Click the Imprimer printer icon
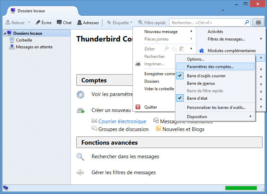The width and height of the screenshot is (267, 194). tap(138, 64)
